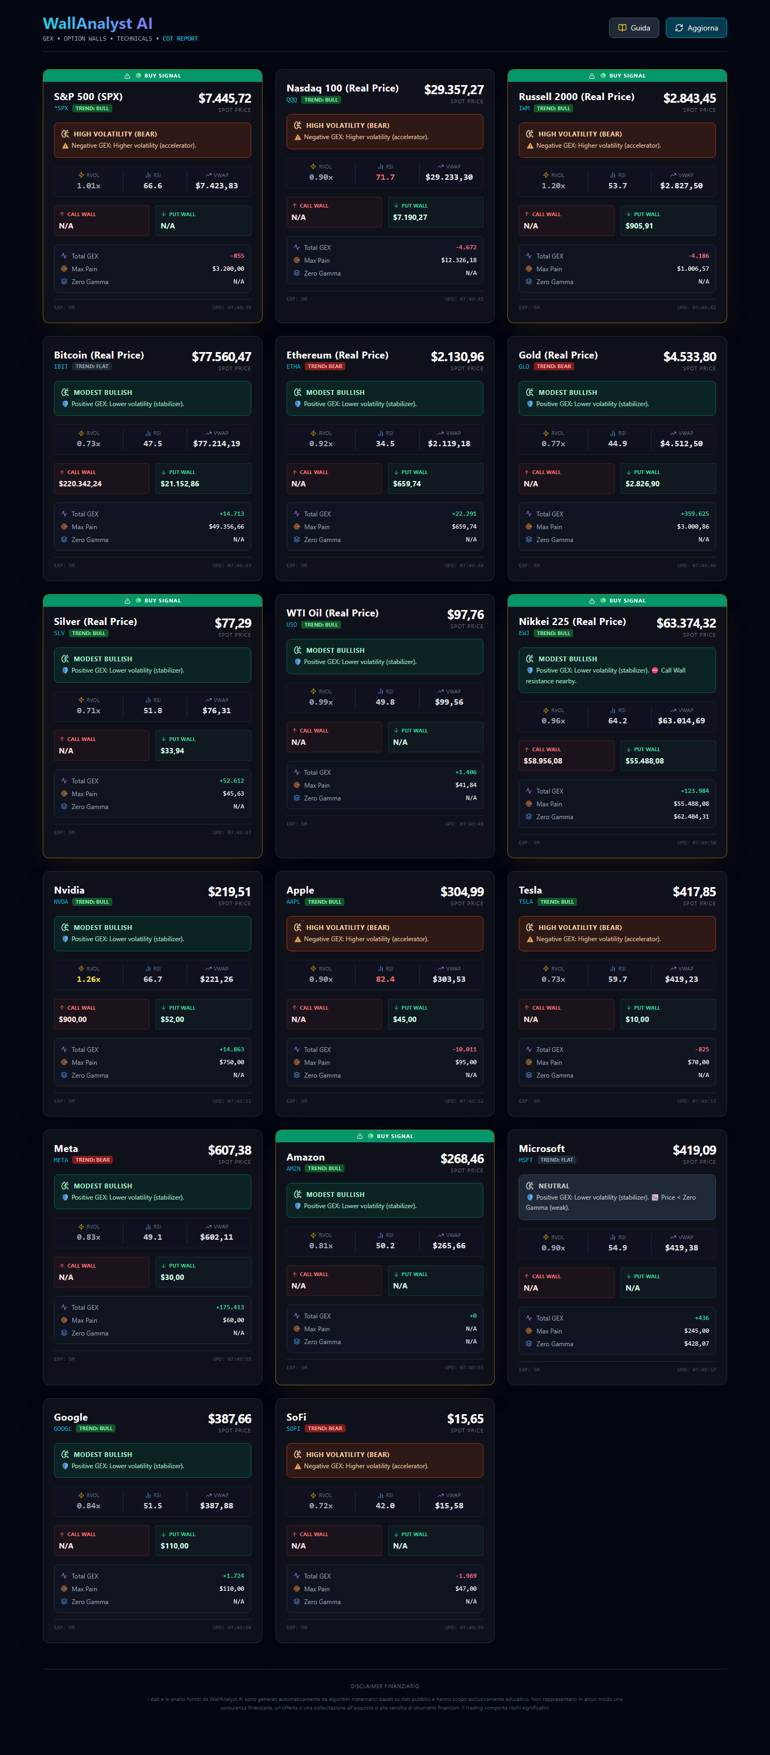Click the Russell 2000 VWAP trend icon
Screen dimensions: 770x1755
673,175
